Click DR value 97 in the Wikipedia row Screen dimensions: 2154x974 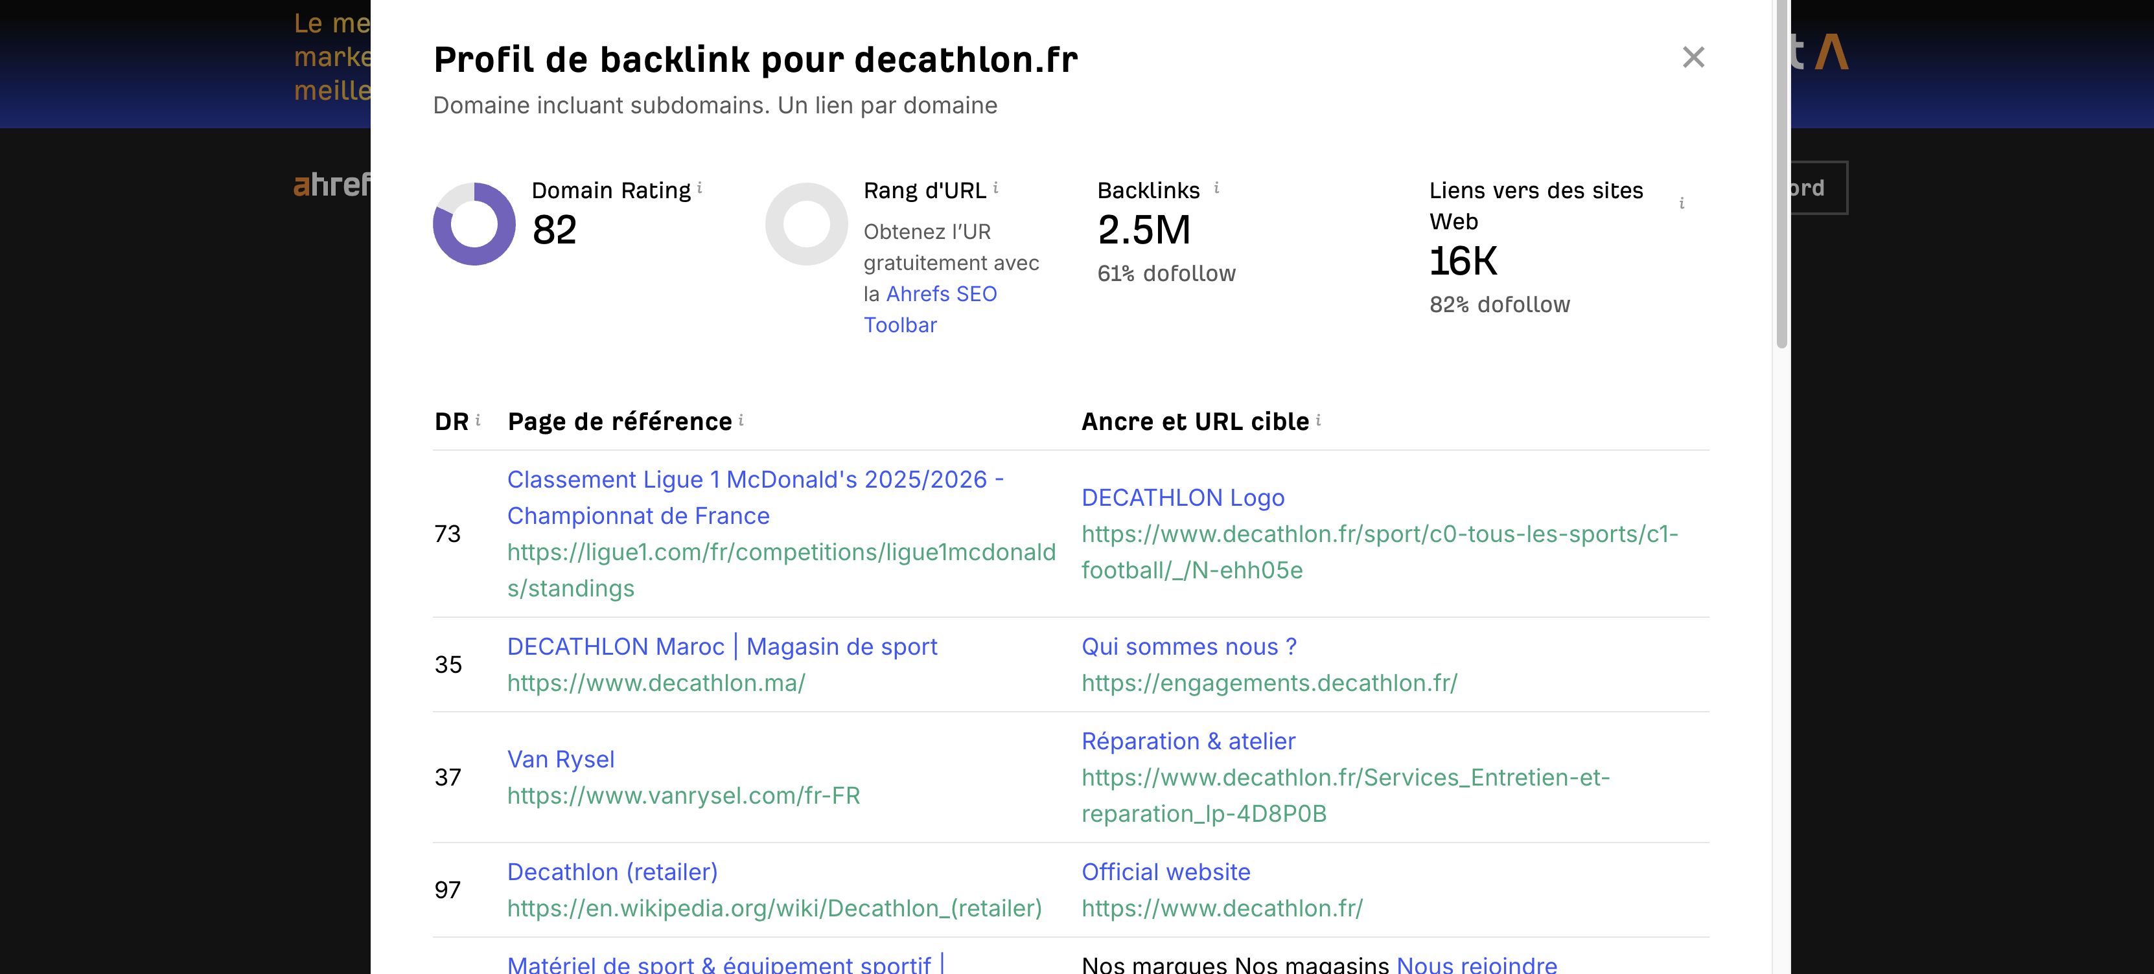(447, 890)
